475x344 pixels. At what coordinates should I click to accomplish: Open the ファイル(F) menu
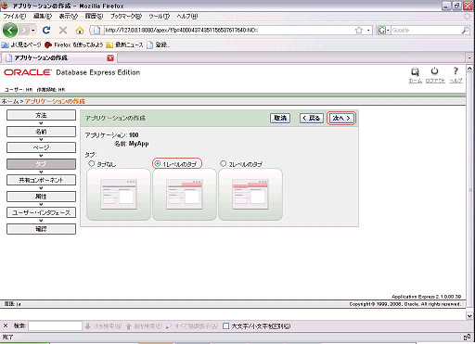coord(15,16)
